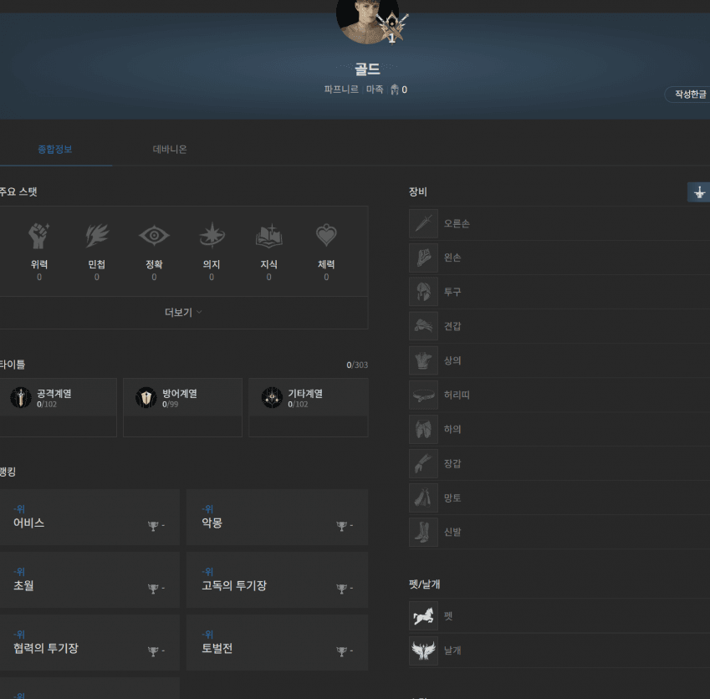Select the 기타계열 title card

click(x=308, y=406)
